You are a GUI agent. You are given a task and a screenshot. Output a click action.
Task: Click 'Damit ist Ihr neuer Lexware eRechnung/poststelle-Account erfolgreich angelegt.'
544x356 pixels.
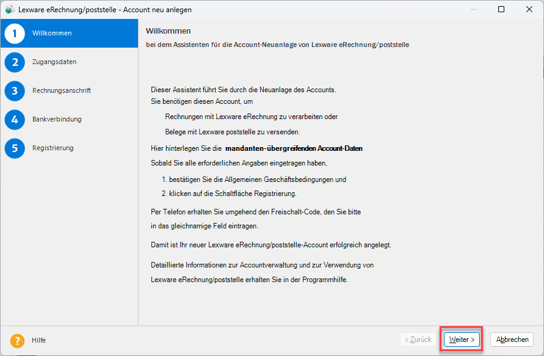(x=271, y=245)
